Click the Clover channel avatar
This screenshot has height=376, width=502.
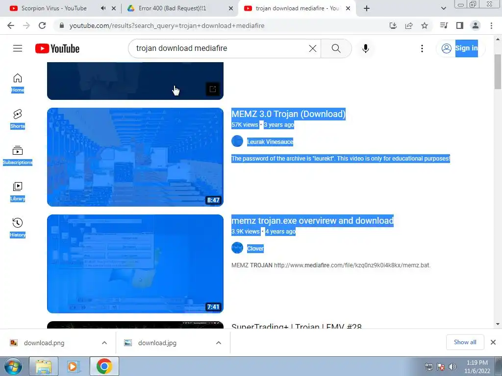point(237,248)
